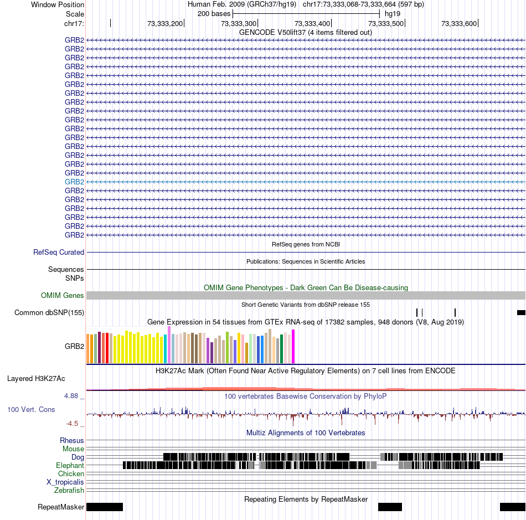The width and height of the screenshot is (526, 520).
Task: Open H3K27Ac Mark on 7 cell lines title
Action: [306, 370]
